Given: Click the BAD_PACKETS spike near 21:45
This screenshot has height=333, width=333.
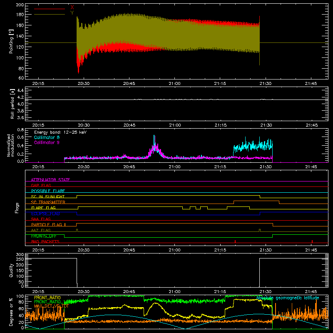Looking at the screenshot, I should pyautogui.click(x=312, y=241).
